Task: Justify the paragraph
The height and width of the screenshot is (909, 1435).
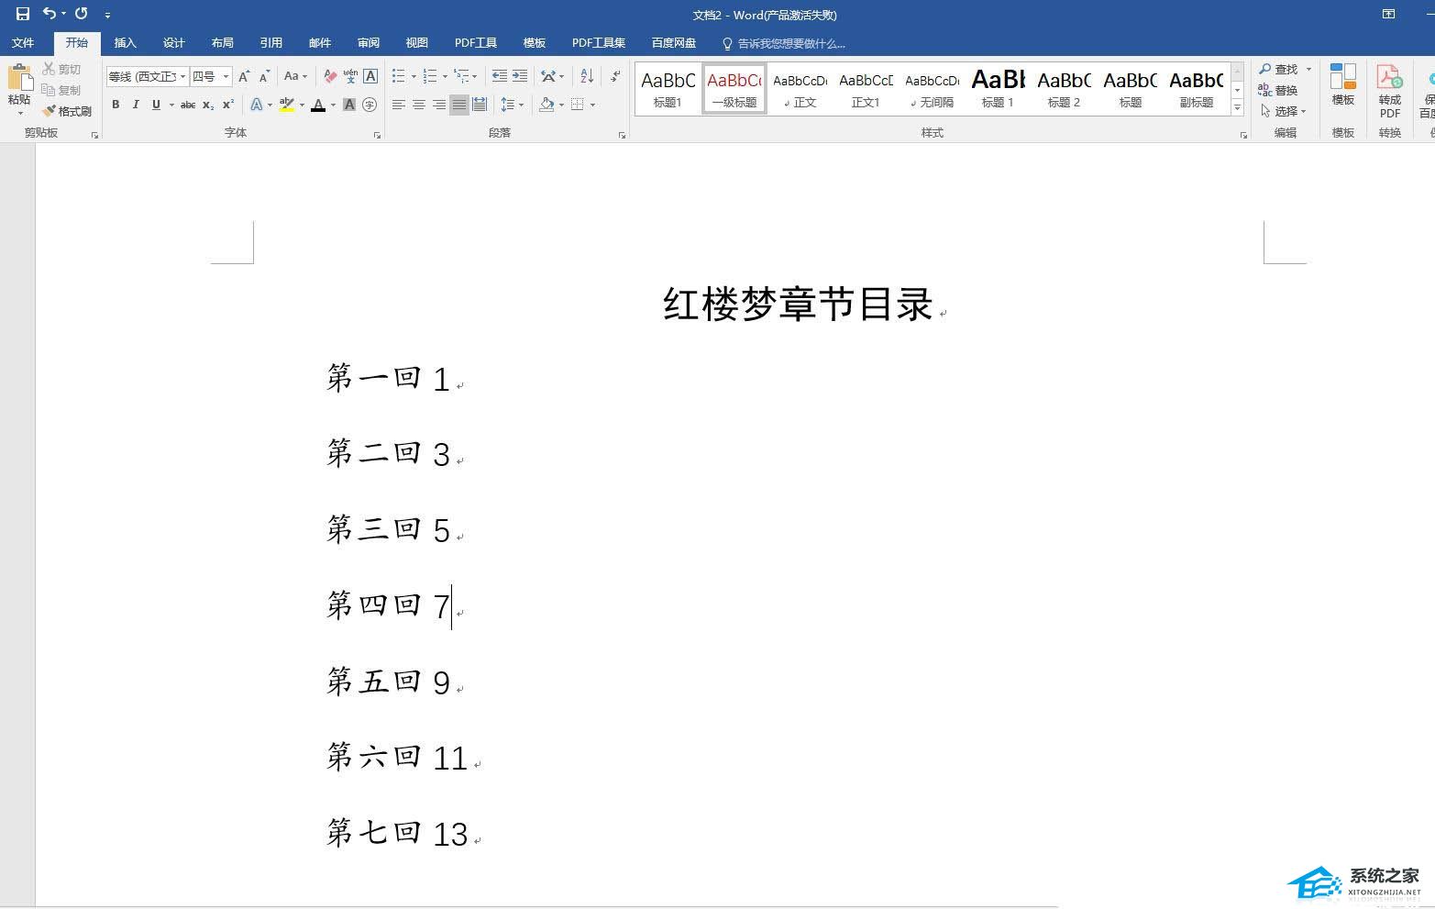Action: 459,105
